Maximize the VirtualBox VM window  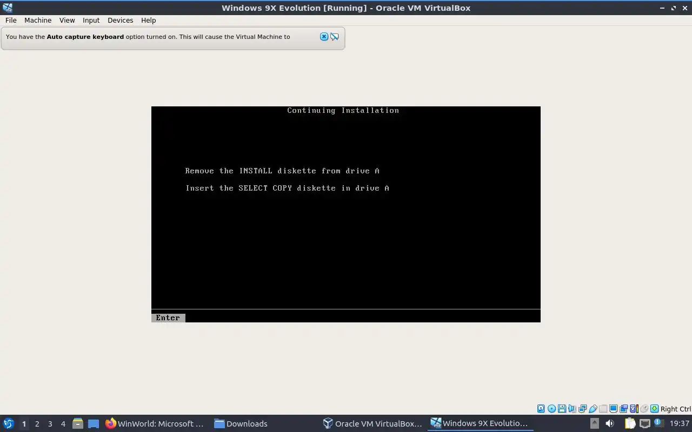point(674,8)
